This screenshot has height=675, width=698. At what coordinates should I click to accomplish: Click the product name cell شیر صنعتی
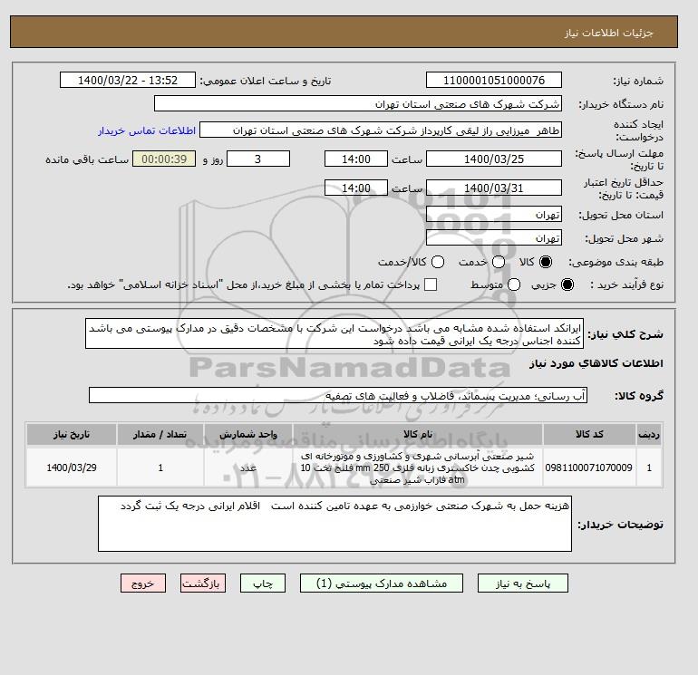point(418,468)
